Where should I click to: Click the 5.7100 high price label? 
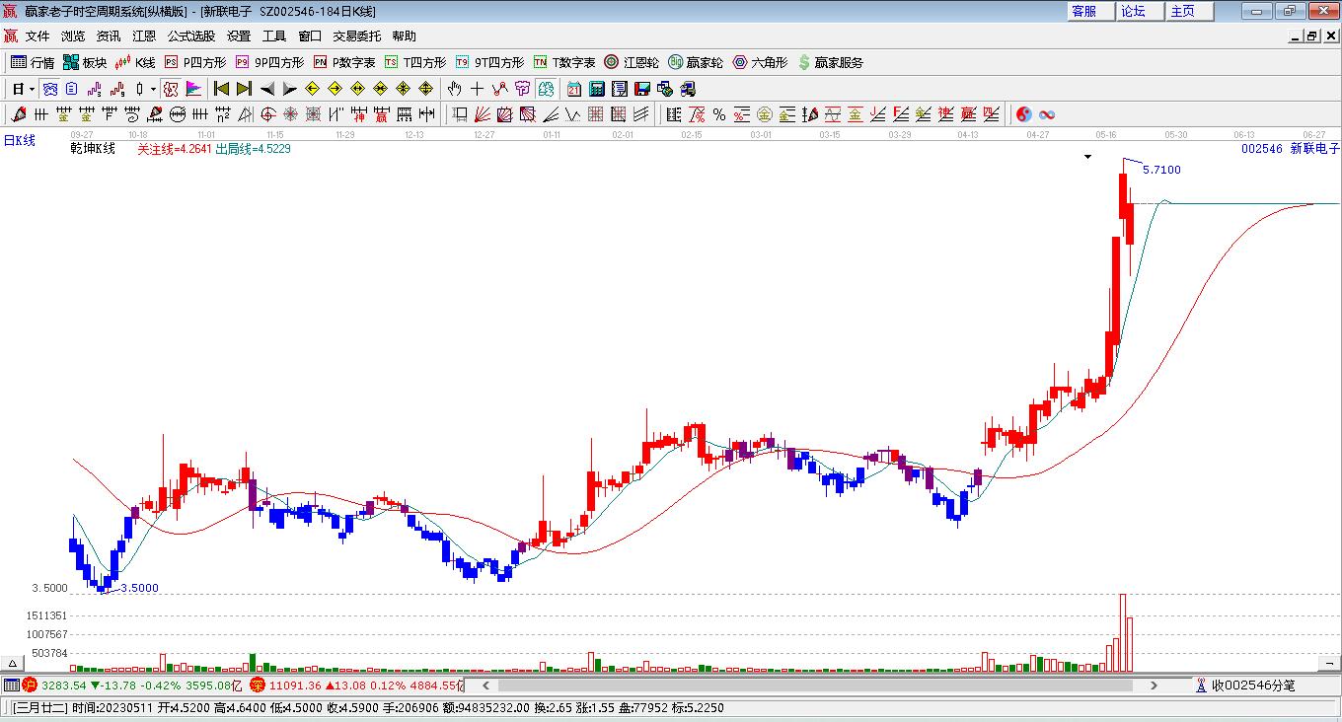click(1161, 170)
